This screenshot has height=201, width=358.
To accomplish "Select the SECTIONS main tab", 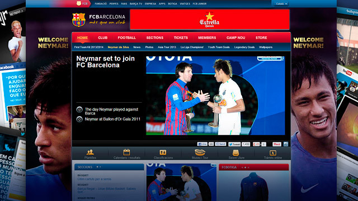I will (x=155, y=37).
